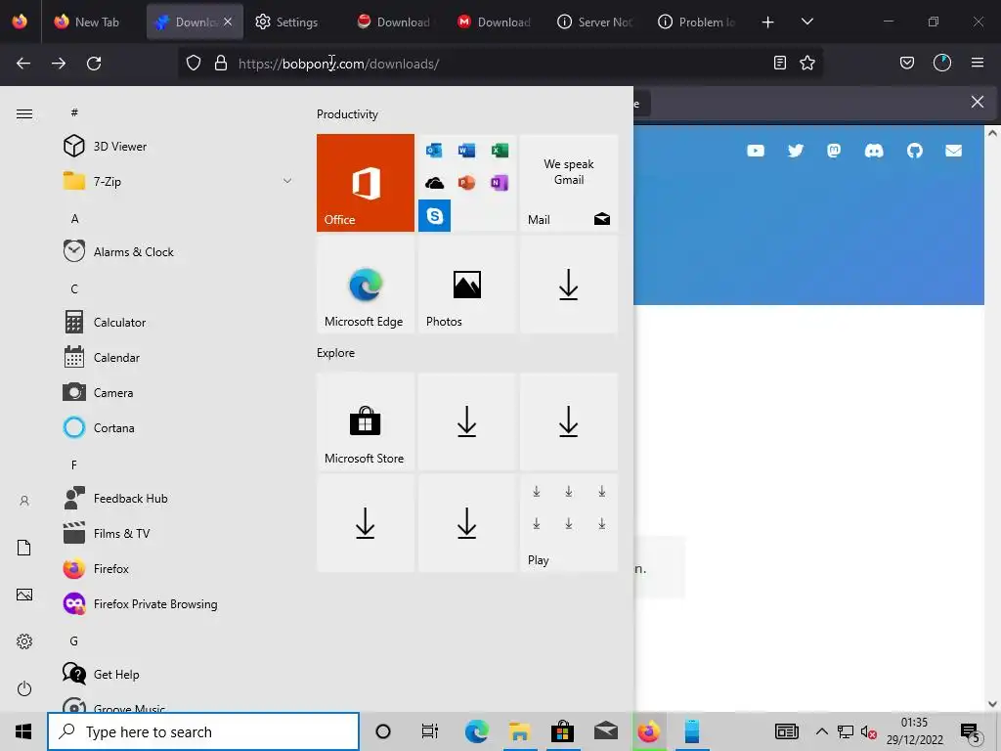Open the YouTube link on the page
Screen dimensions: 1001x751
point(756,151)
